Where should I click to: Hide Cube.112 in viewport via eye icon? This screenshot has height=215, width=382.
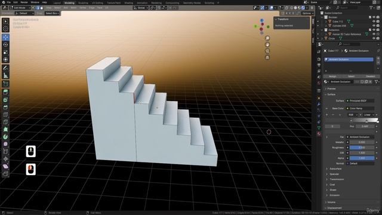click(x=374, y=21)
